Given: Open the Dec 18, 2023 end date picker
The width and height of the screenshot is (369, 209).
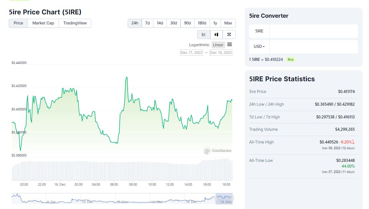Looking at the screenshot, I should tap(221, 53).
